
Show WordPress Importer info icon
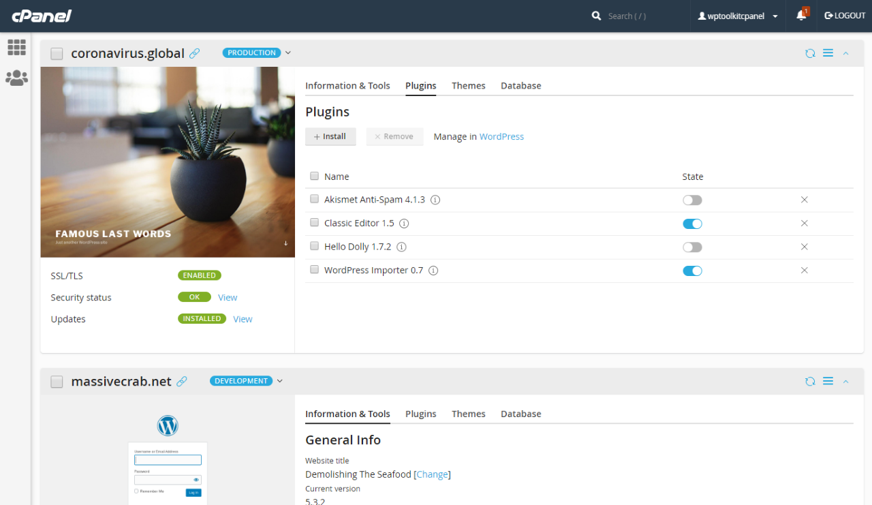tap(433, 271)
